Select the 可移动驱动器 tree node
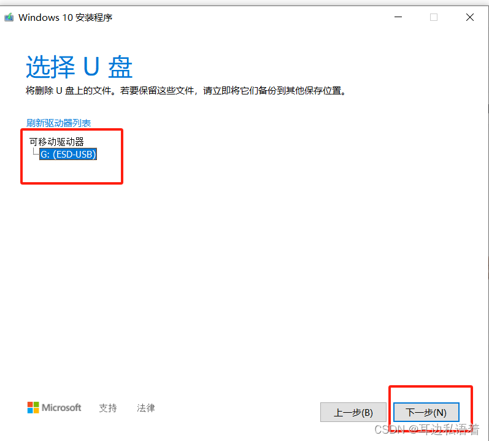This screenshot has width=489, height=441. pyautogui.click(x=56, y=142)
